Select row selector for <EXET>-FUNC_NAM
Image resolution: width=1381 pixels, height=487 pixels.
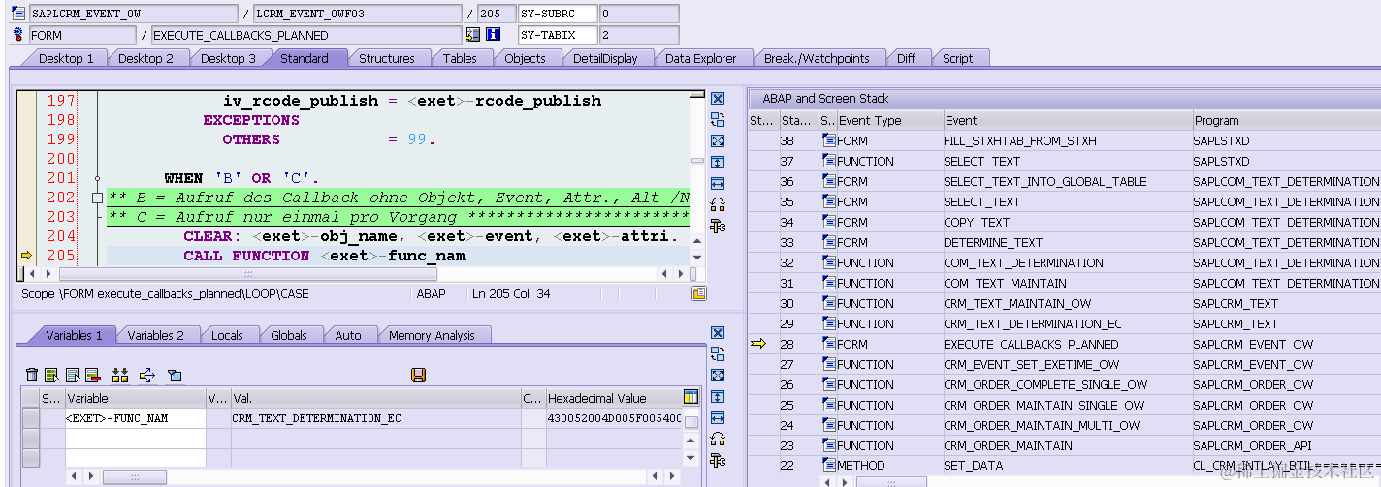pos(30,418)
